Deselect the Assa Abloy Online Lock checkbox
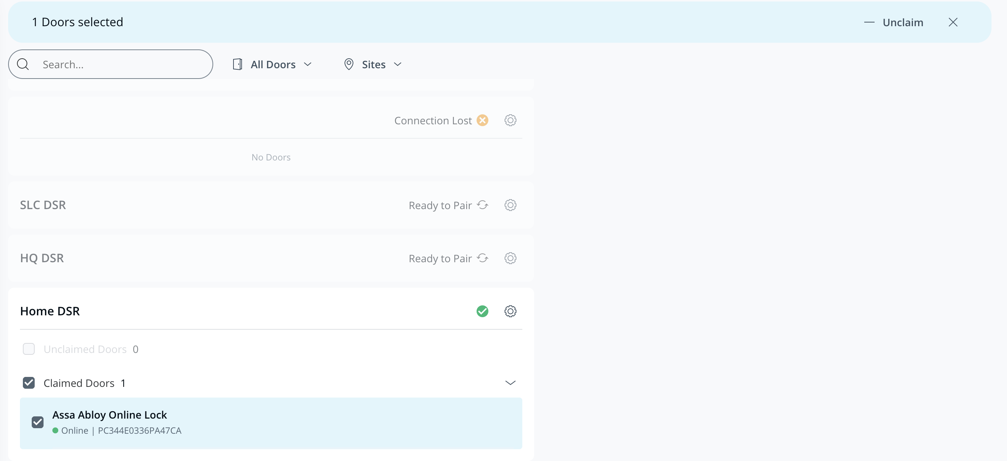 (38, 422)
